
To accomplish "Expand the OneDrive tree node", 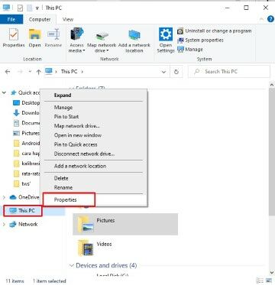I will pos(4,197).
